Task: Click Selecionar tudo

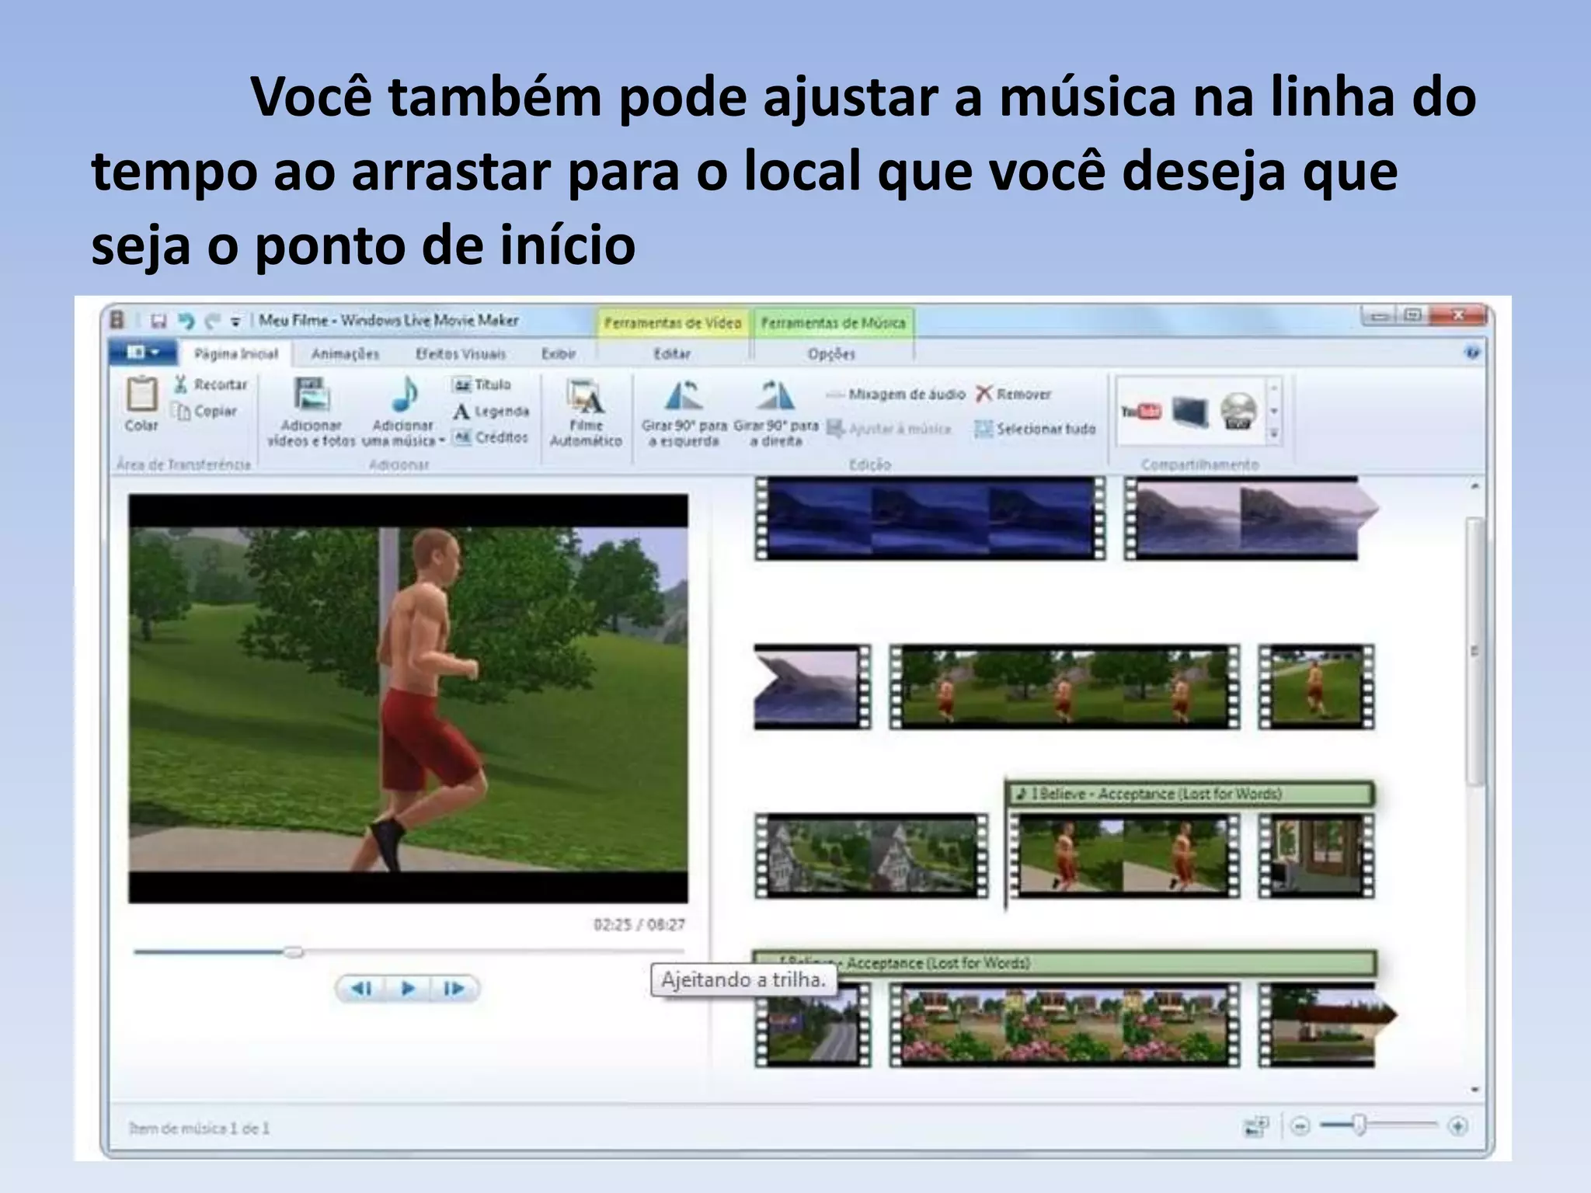Action: pyautogui.click(x=1035, y=429)
